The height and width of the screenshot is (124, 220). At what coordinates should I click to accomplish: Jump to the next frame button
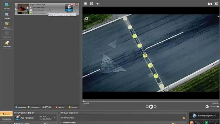tap(155, 107)
